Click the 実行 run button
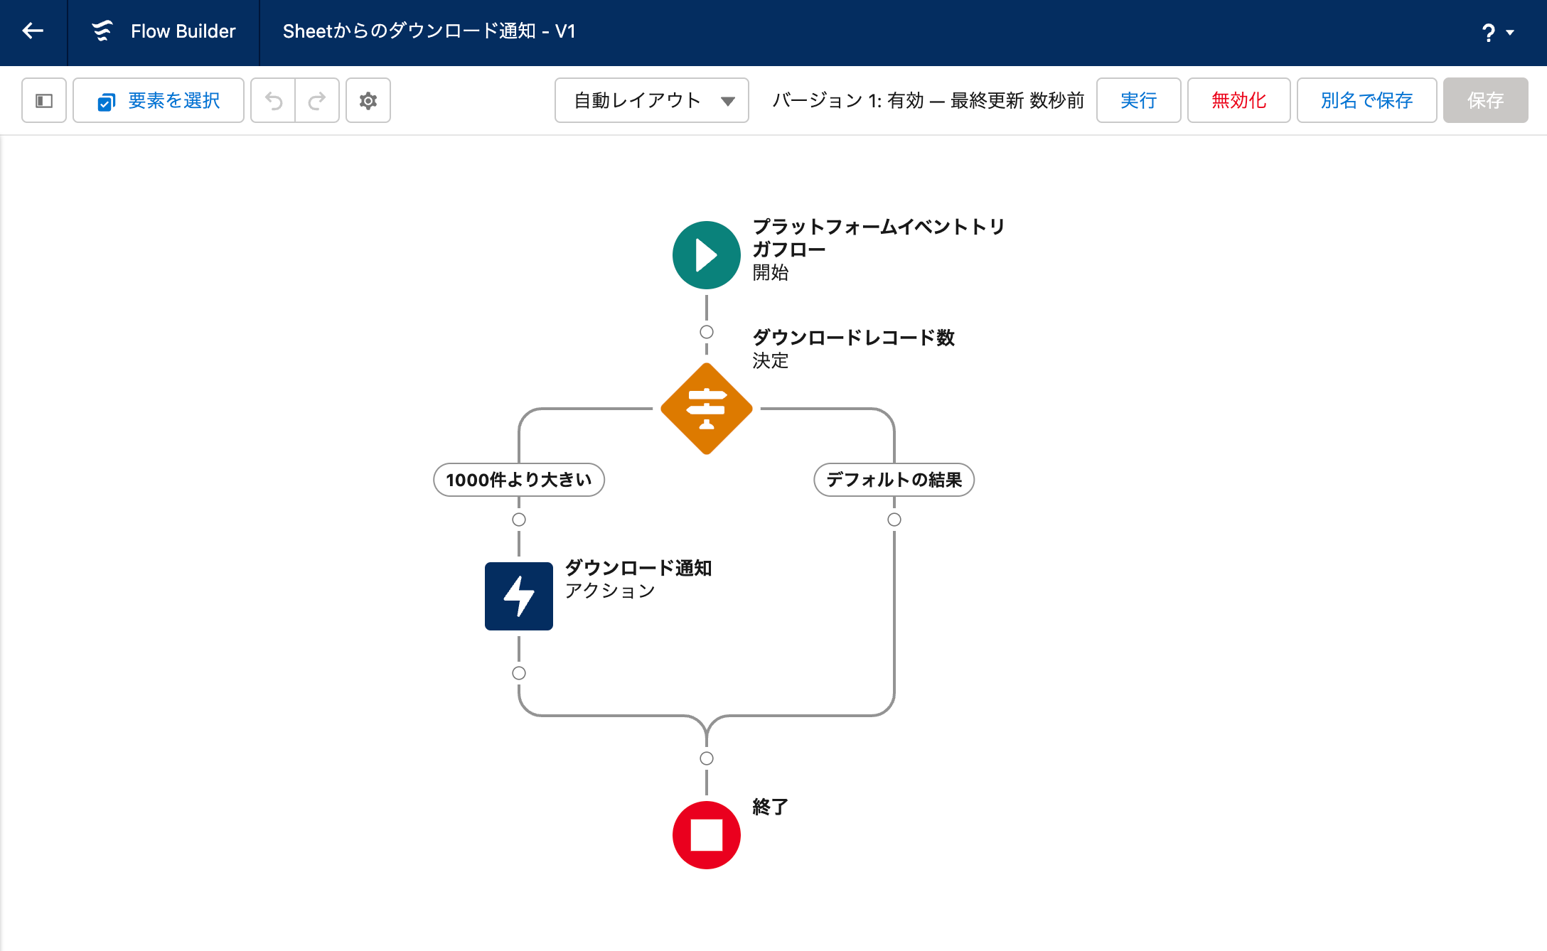Screen dimensions: 1547x951 pyautogui.click(x=1138, y=101)
